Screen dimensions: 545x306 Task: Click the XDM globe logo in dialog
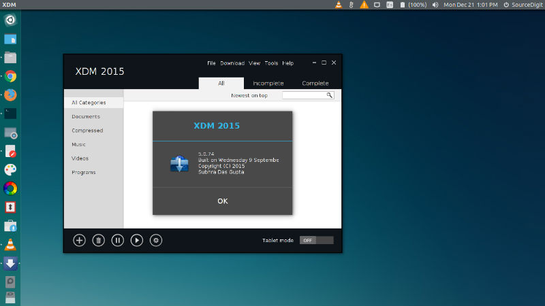tap(179, 164)
